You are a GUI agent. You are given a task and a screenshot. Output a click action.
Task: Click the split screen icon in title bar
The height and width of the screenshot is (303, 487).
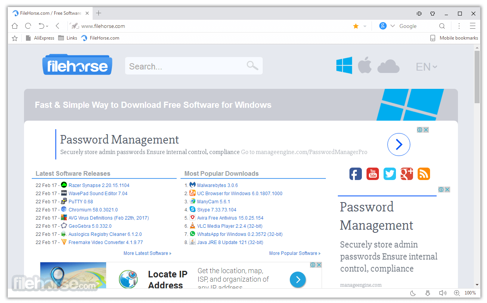coord(419,14)
